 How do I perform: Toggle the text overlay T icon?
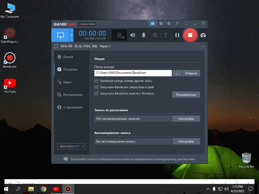(165, 35)
